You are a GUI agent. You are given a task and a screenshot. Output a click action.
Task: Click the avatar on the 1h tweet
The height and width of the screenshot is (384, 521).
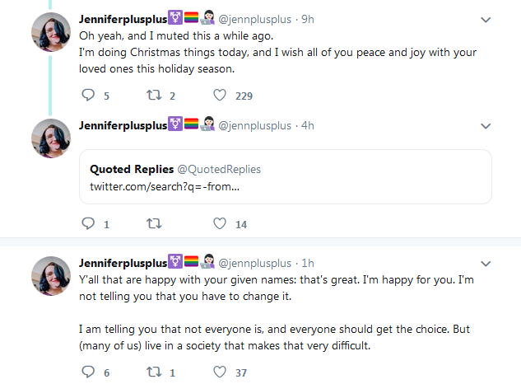pos(51,277)
